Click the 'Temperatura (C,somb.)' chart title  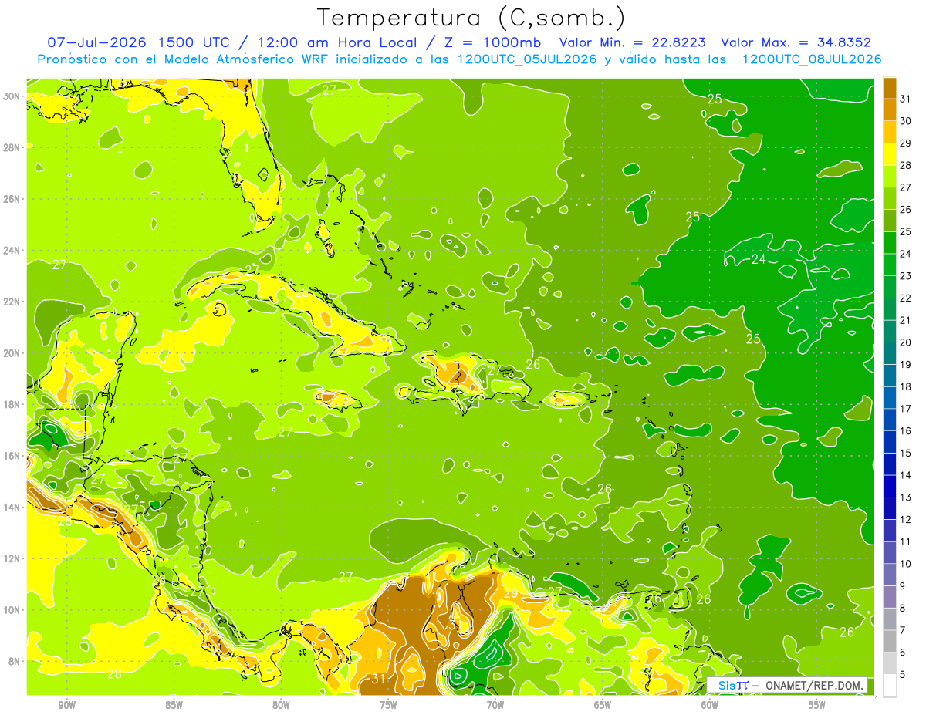pyautogui.click(x=471, y=18)
